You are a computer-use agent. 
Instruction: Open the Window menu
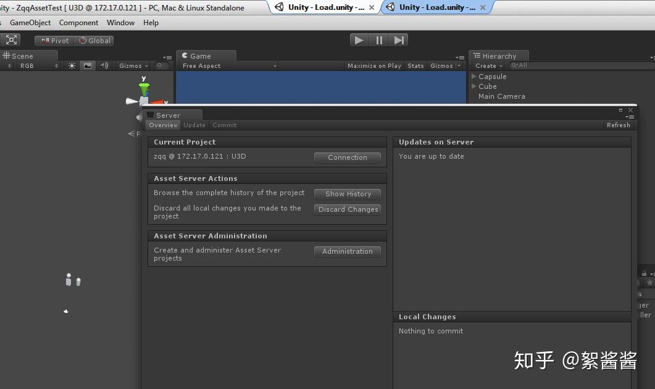pos(120,23)
